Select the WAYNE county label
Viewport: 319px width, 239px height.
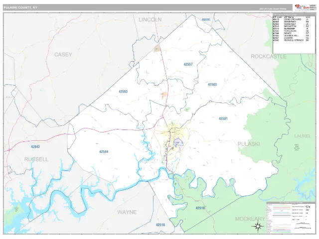click(x=127, y=212)
